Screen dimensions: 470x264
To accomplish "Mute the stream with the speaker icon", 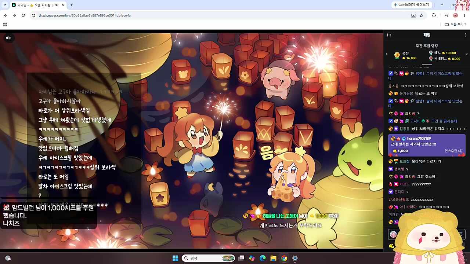I will [8, 38].
